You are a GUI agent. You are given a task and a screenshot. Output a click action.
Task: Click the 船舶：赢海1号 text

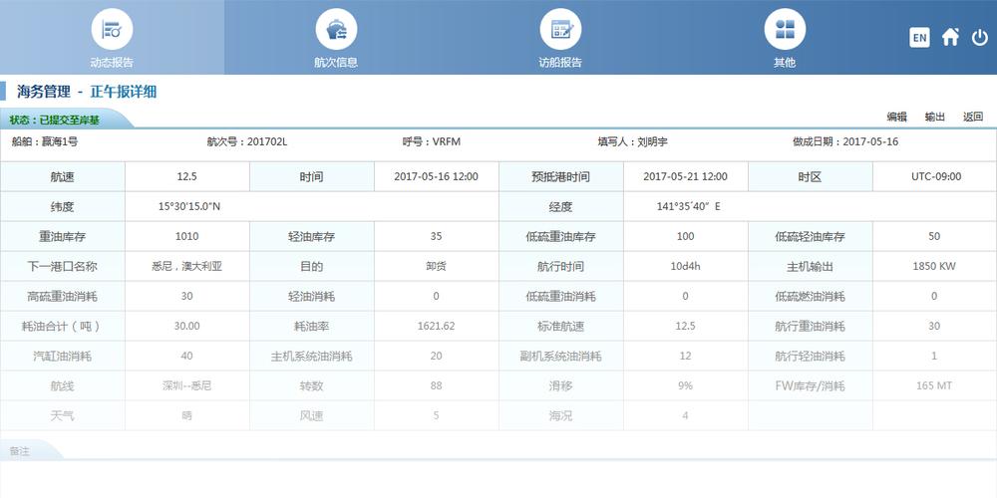point(45,141)
